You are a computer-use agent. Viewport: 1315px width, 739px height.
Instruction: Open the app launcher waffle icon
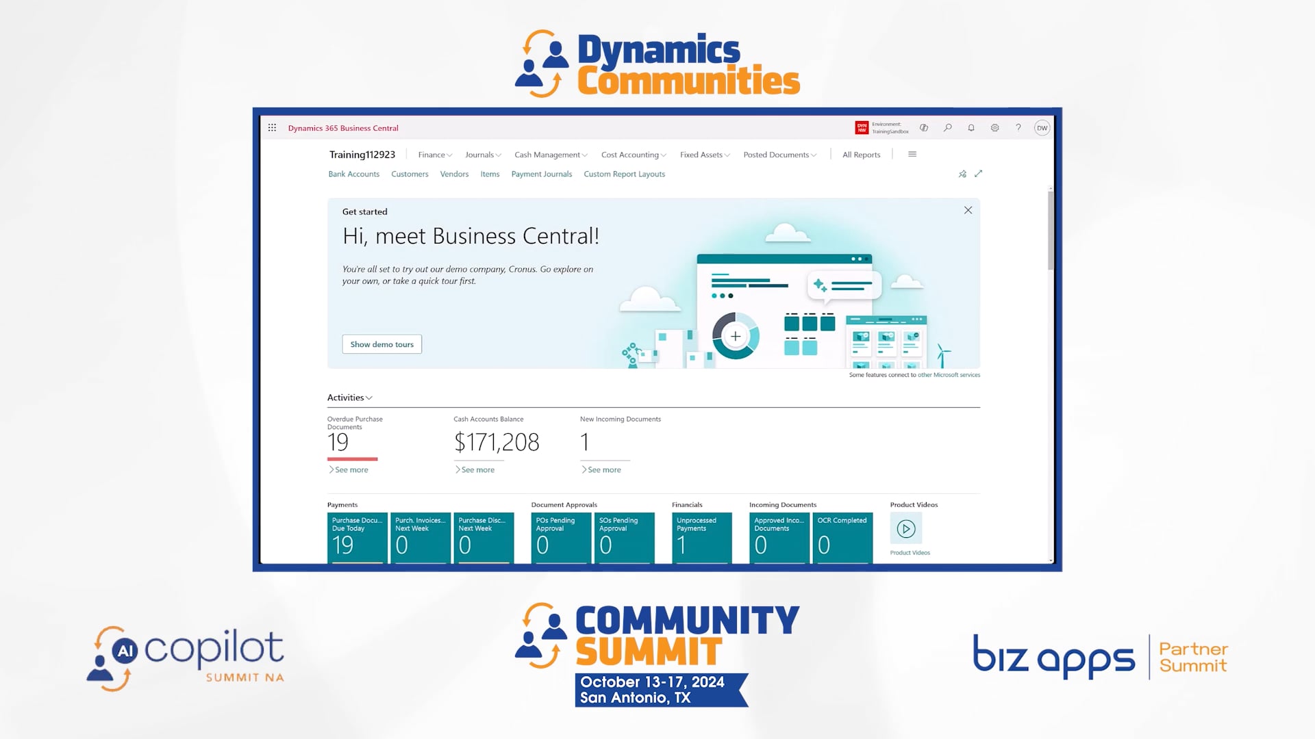click(x=272, y=127)
